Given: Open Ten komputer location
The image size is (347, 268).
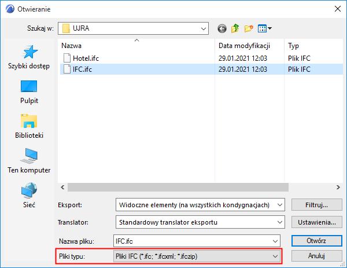Looking at the screenshot, I should (x=29, y=161).
